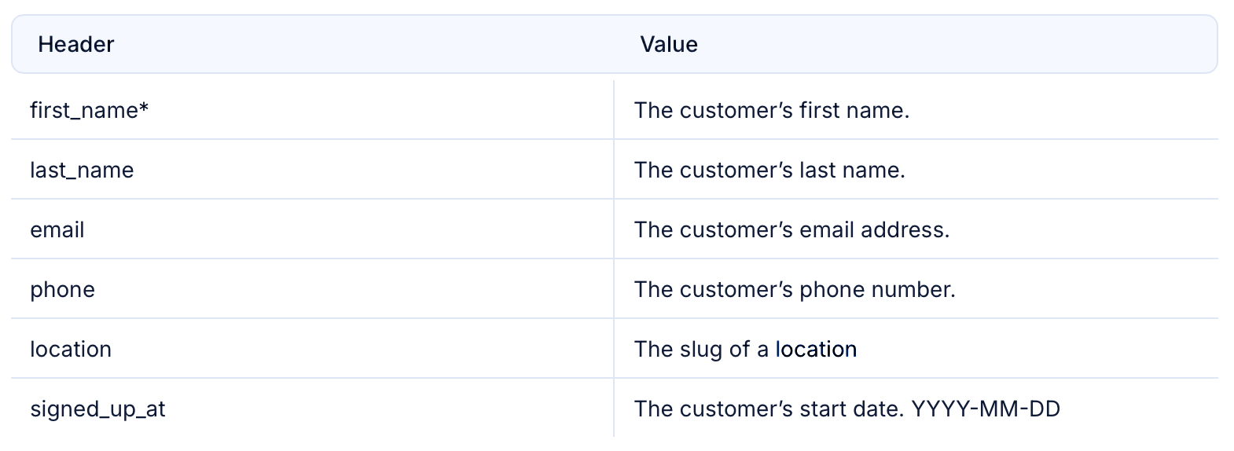Click the YYYY-MM-DD date format text
Viewport: 1234px width, 451px height.
(x=986, y=409)
